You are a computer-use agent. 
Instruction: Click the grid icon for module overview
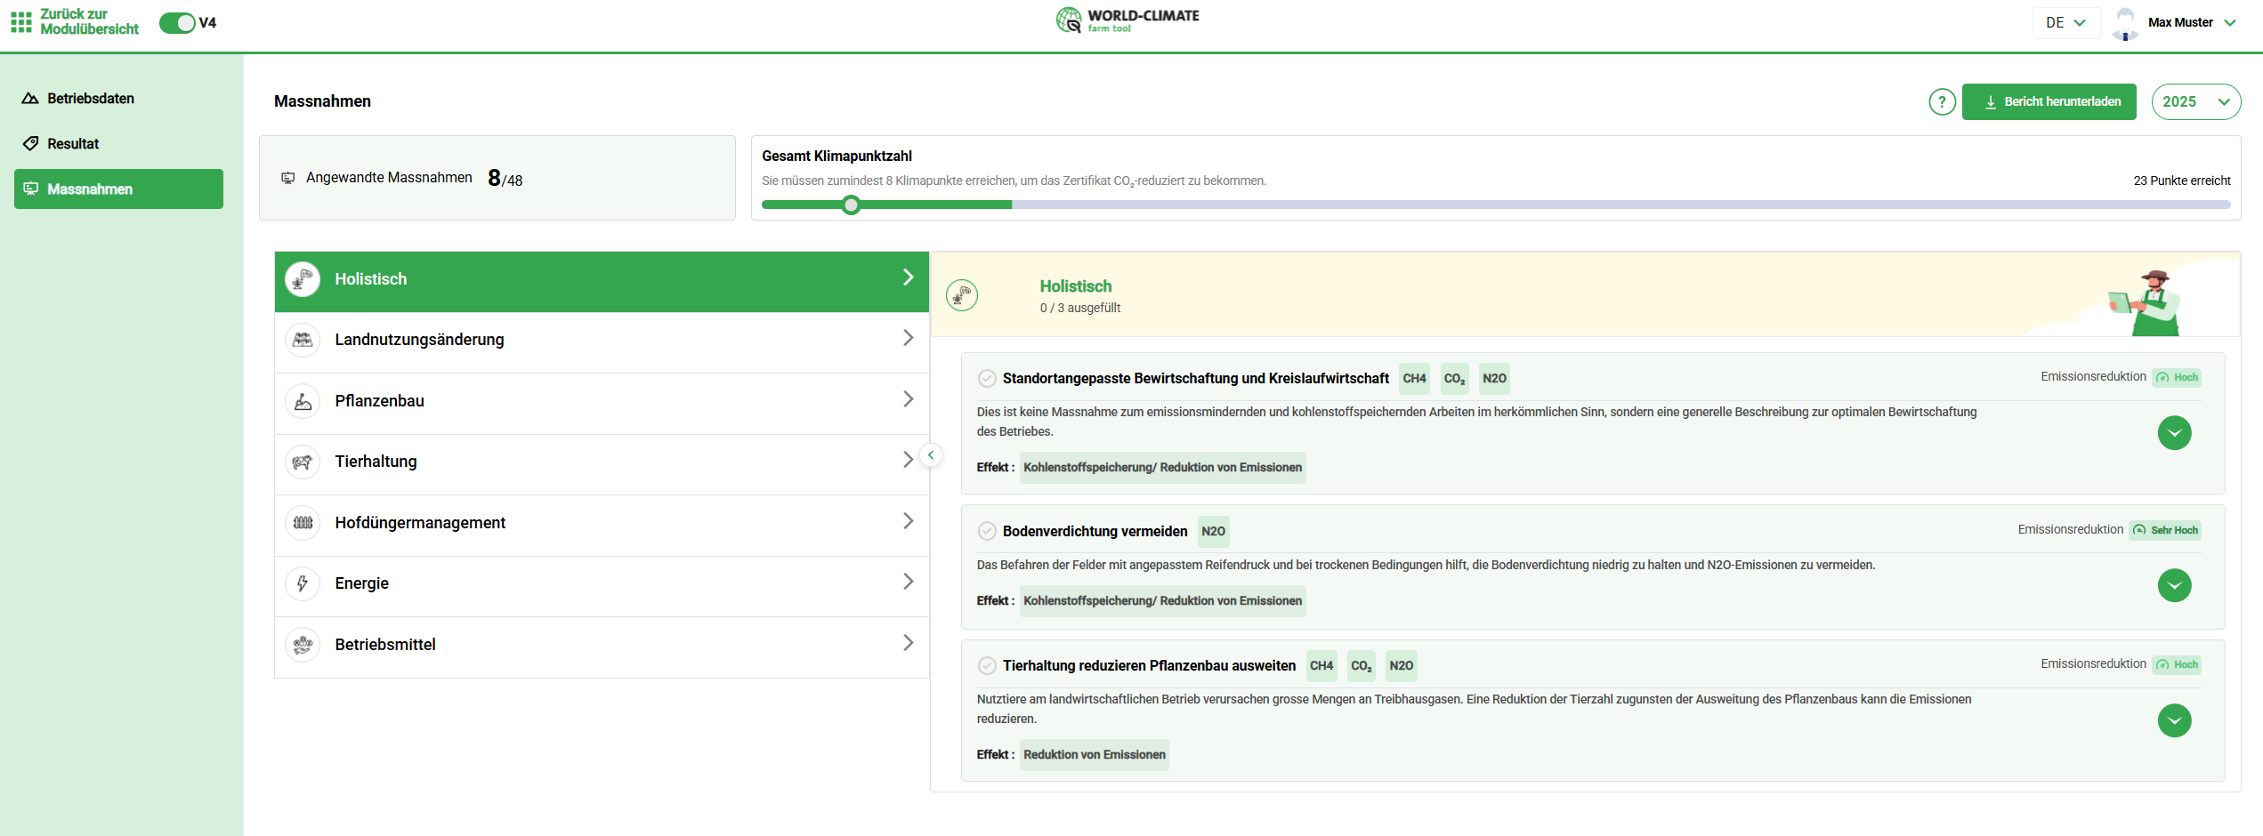tap(21, 22)
